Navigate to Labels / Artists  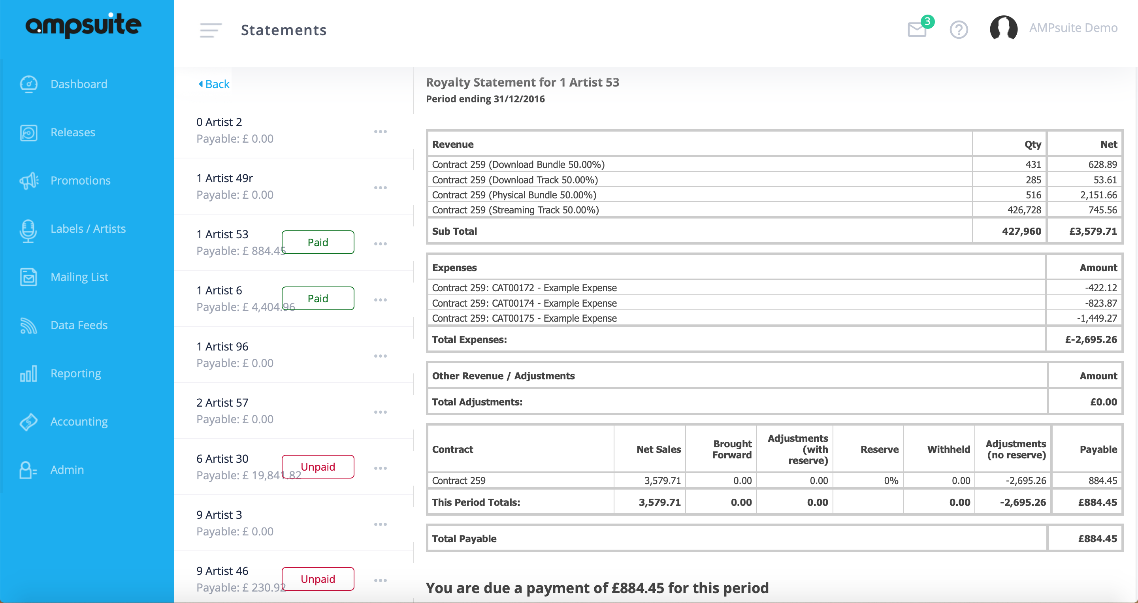[89, 229]
